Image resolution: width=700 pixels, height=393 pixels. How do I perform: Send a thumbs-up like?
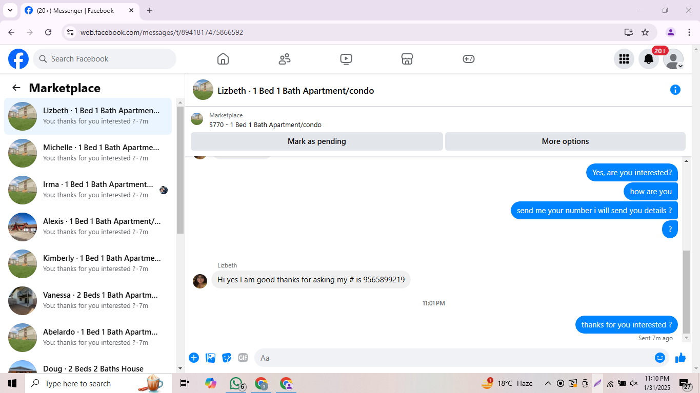point(681,358)
